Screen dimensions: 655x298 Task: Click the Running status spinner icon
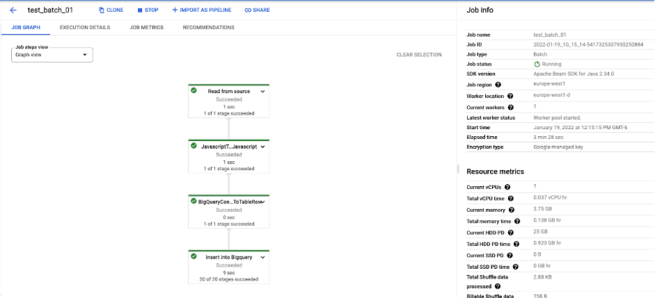537,64
